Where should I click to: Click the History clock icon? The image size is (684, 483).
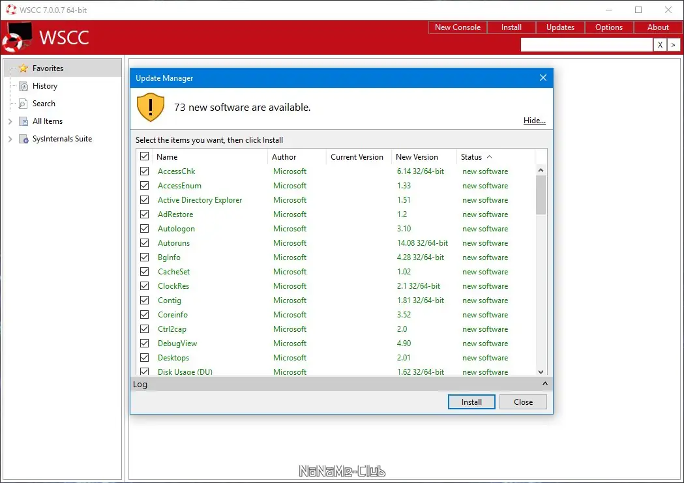(23, 86)
